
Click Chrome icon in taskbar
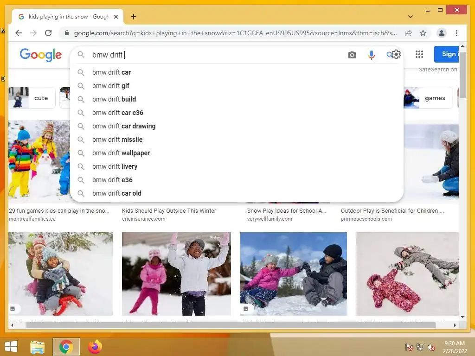pos(66,347)
